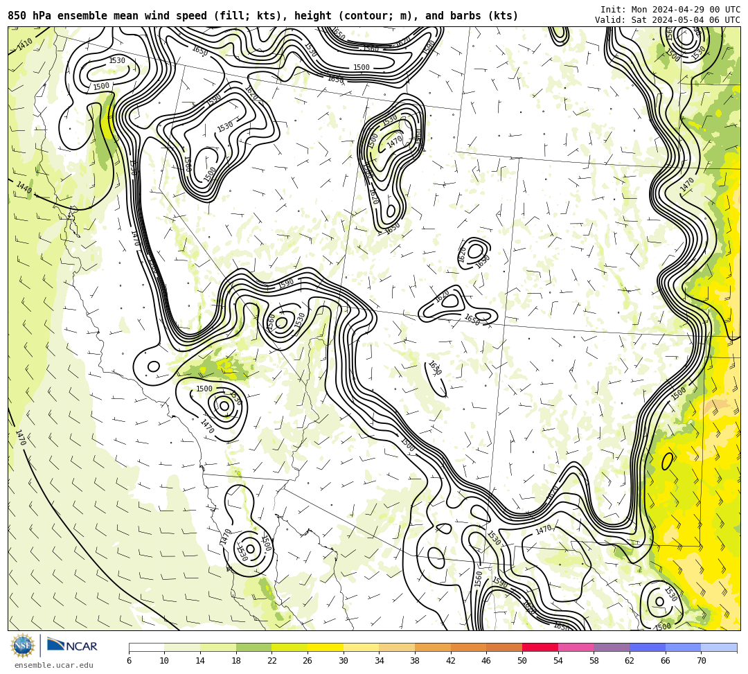Click the colorbar tick label 66
The width and height of the screenshot is (748, 674).
[666, 661]
